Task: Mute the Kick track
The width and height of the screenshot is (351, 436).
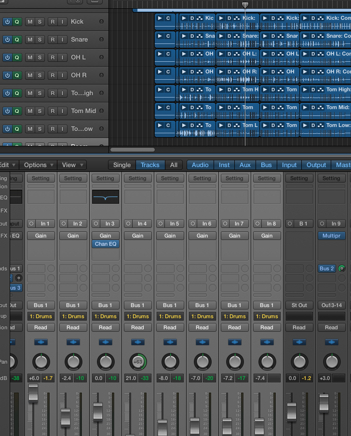Action: (x=30, y=22)
